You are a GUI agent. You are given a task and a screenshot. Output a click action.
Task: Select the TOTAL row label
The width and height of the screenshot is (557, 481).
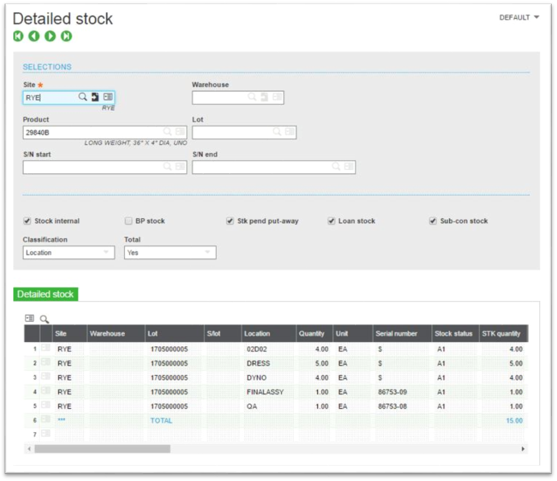click(x=161, y=420)
